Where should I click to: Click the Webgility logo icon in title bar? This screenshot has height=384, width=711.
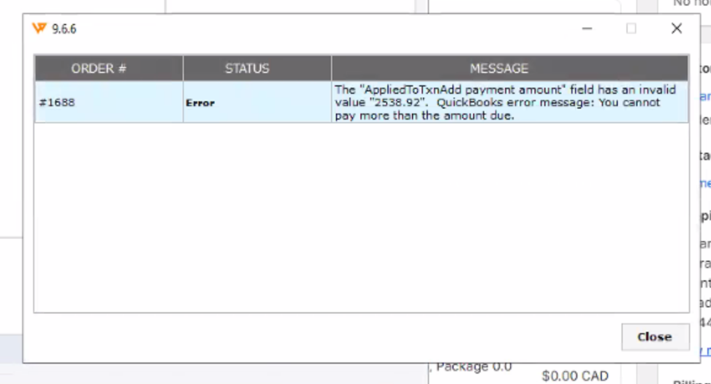coord(39,29)
